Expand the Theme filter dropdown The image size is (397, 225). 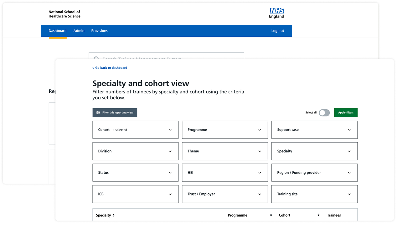(x=225, y=151)
